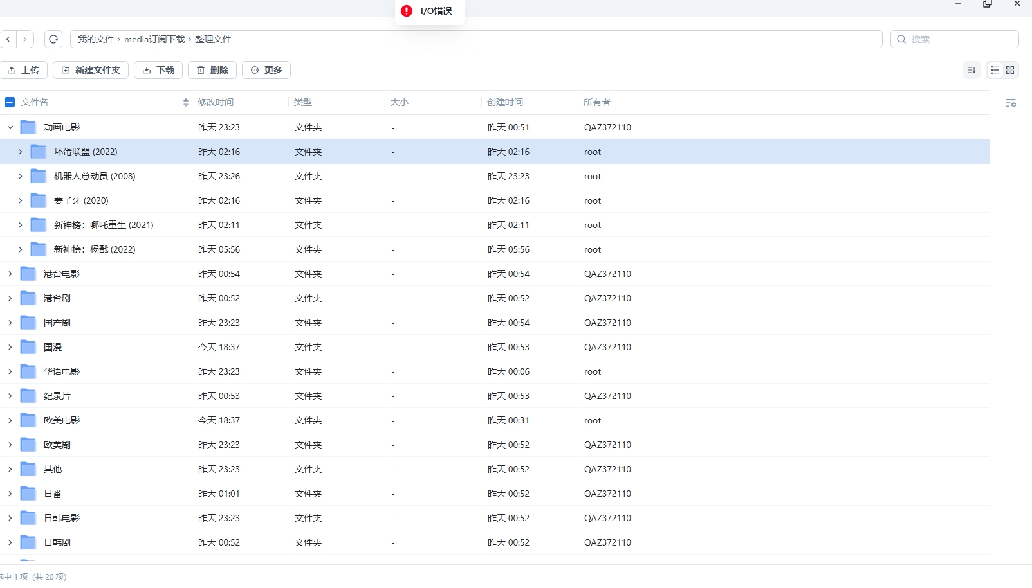This screenshot has height=588, width=1032.
Task: Select the 坏蛋联盟 (2022) folder icon
Action: (x=39, y=152)
